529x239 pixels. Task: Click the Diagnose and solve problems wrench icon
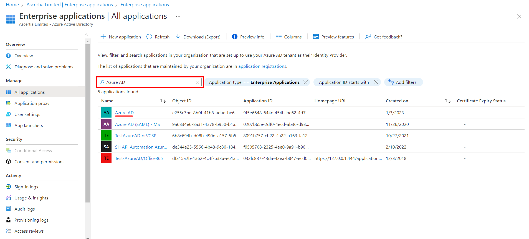click(x=9, y=67)
